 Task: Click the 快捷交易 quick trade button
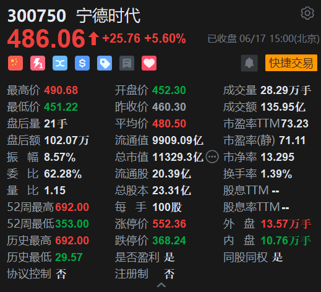pyautogui.click(x=291, y=63)
